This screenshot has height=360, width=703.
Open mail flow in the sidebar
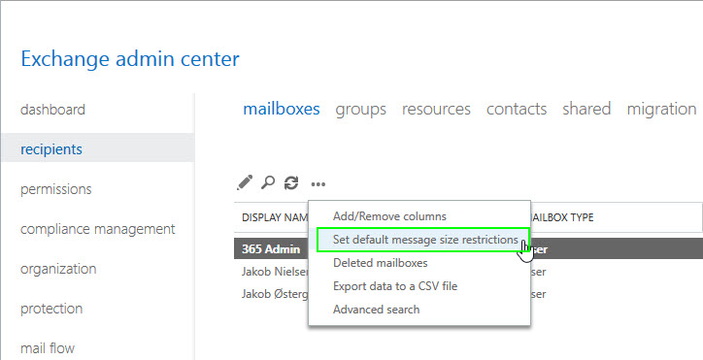point(47,348)
